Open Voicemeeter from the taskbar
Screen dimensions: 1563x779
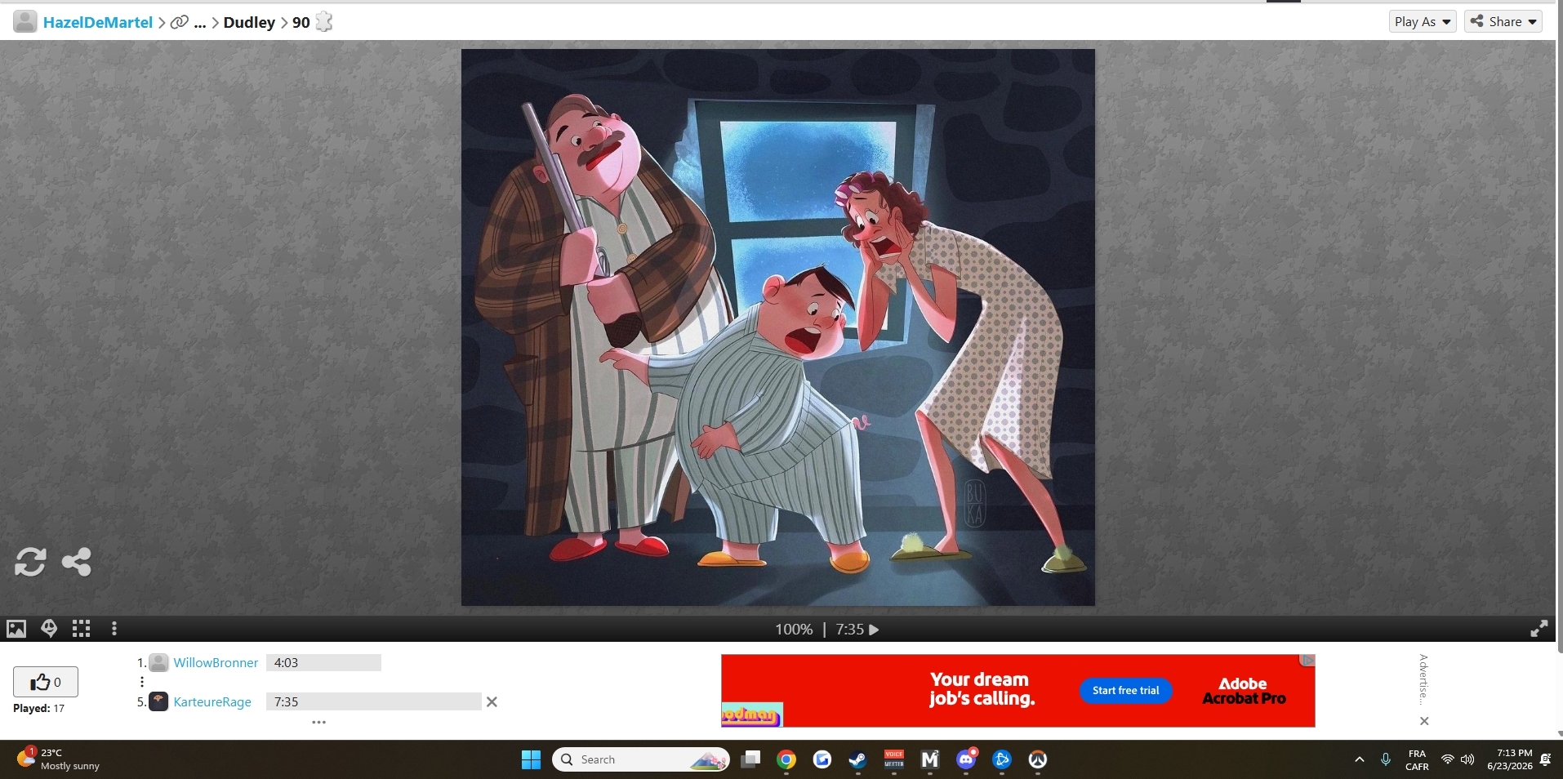[x=894, y=760]
